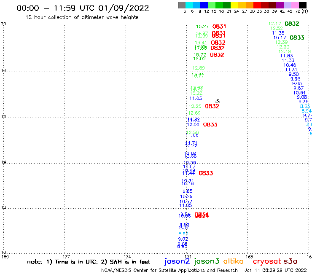Pick the cyan swatch in the color scale
The height and width of the screenshot is (274, 312).
[189, 5]
